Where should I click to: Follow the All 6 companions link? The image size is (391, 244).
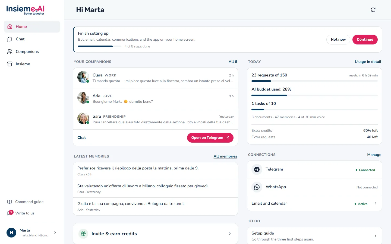[x=233, y=62]
